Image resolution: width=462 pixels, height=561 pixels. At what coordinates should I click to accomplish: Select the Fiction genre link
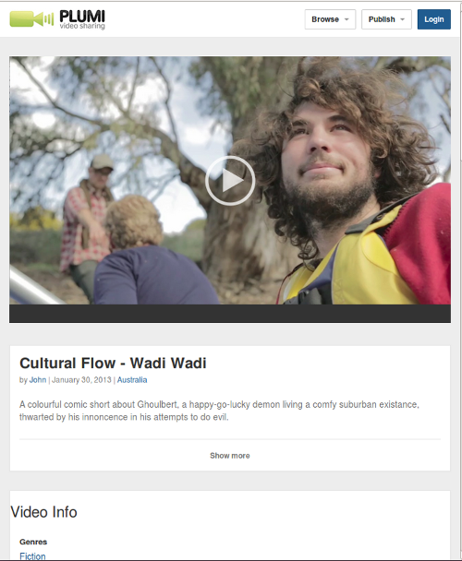pos(32,556)
